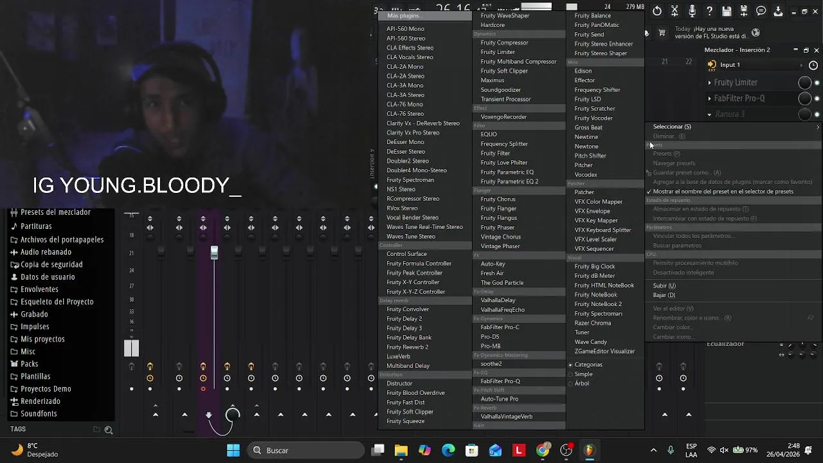Click the globe icon beside news message
This screenshot has width=823, height=463.
[x=756, y=33]
